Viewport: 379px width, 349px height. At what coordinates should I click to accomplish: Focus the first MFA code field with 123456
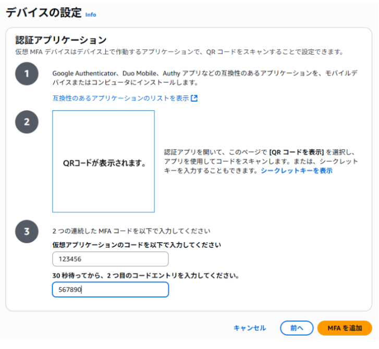(110, 259)
